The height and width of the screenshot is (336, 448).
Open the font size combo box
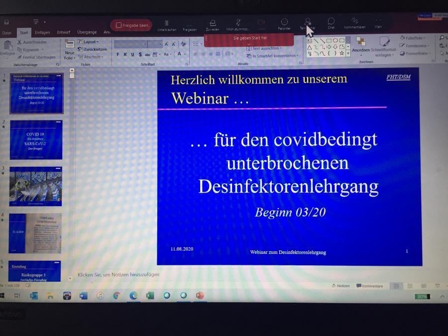tap(155, 44)
